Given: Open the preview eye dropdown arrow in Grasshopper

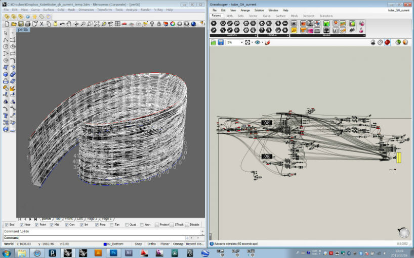Looking at the screenshot, I should [262, 43].
